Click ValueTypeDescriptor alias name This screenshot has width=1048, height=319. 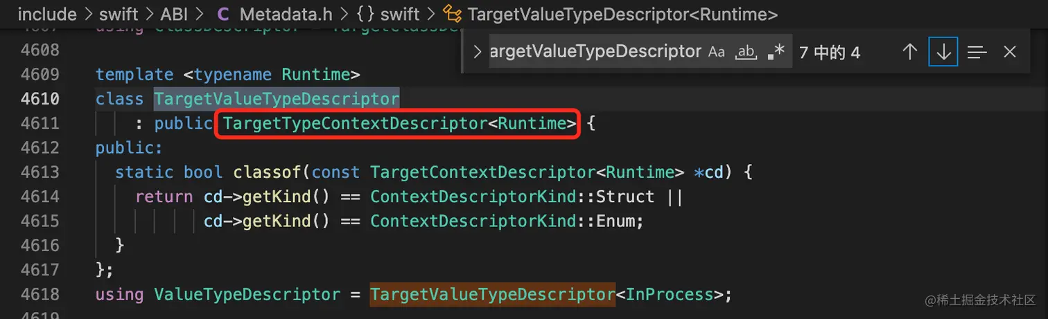(247, 294)
